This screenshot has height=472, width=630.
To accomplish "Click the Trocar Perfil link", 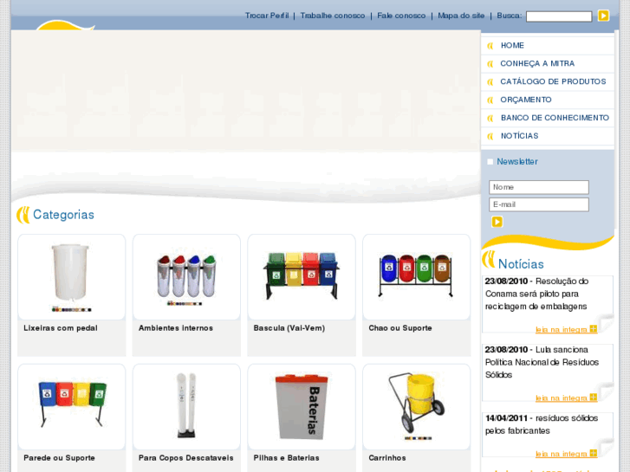I will 267,16.
